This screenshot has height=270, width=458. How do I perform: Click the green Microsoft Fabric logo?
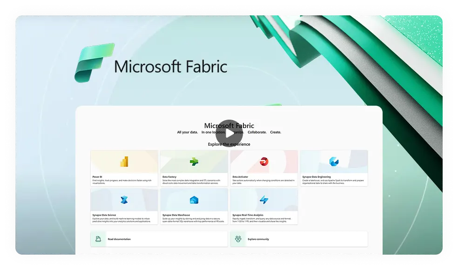(94, 63)
